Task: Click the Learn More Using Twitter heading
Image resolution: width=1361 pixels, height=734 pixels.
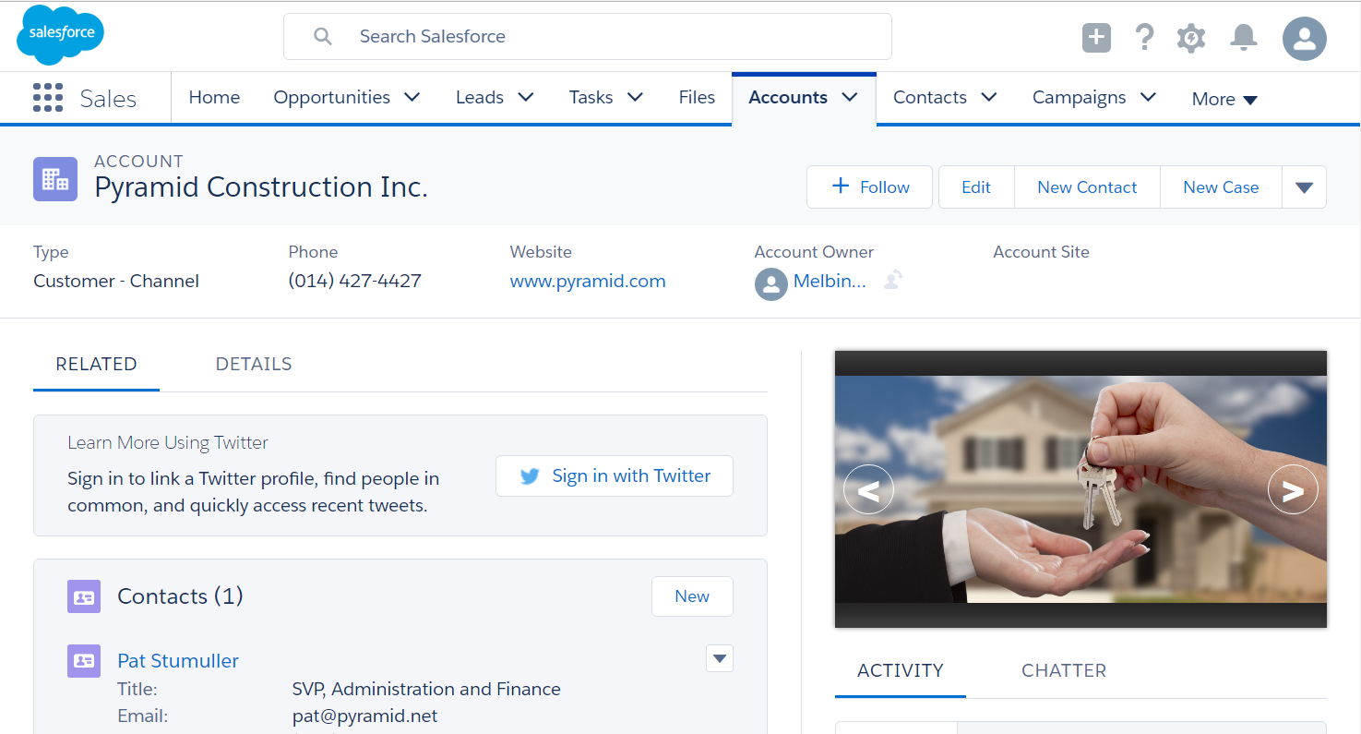Action: point(168,443)
